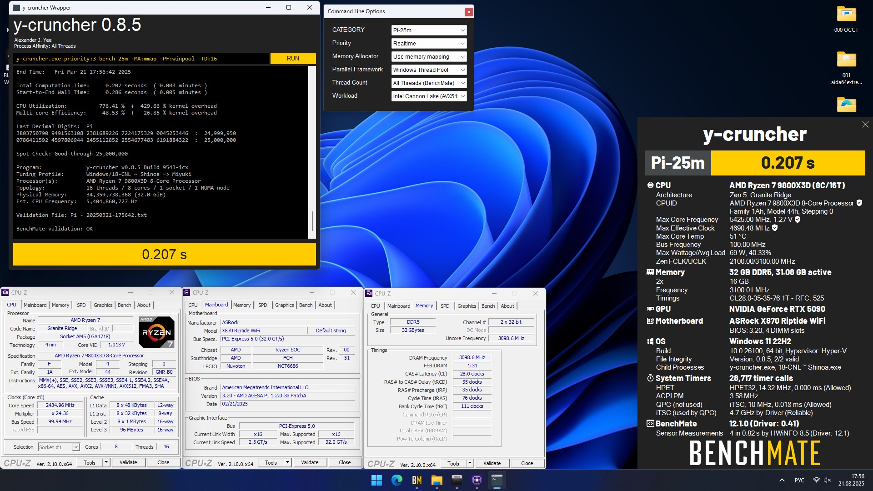Open BenchMate from the taskbar
The height and width of the screenshot is (491, 873).
(417, 480)
